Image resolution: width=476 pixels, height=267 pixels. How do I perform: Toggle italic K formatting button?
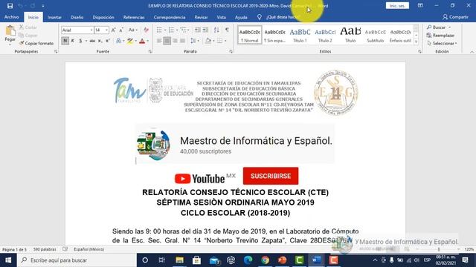pos(73,41)
